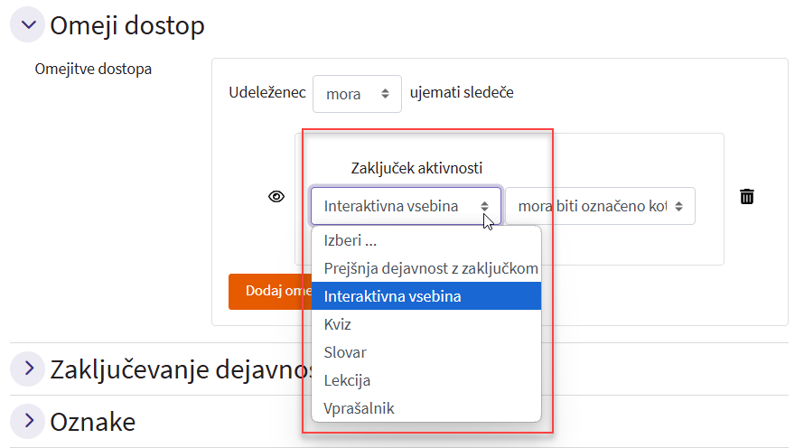The image size is (804, 448).
Task: Click the Zaključek aktivnosti label
Action: tap(416, 167)
